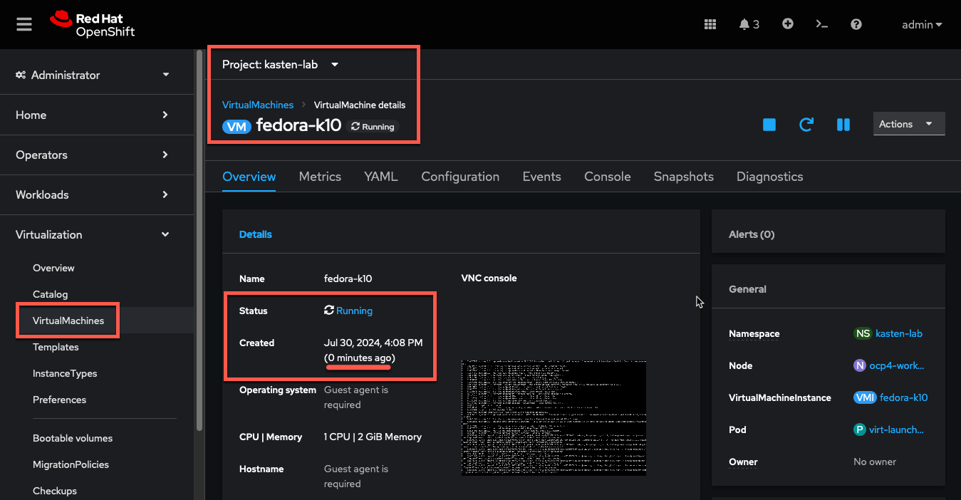Expand the Home navigation section
961x500 pixels.
click(93, 115)
